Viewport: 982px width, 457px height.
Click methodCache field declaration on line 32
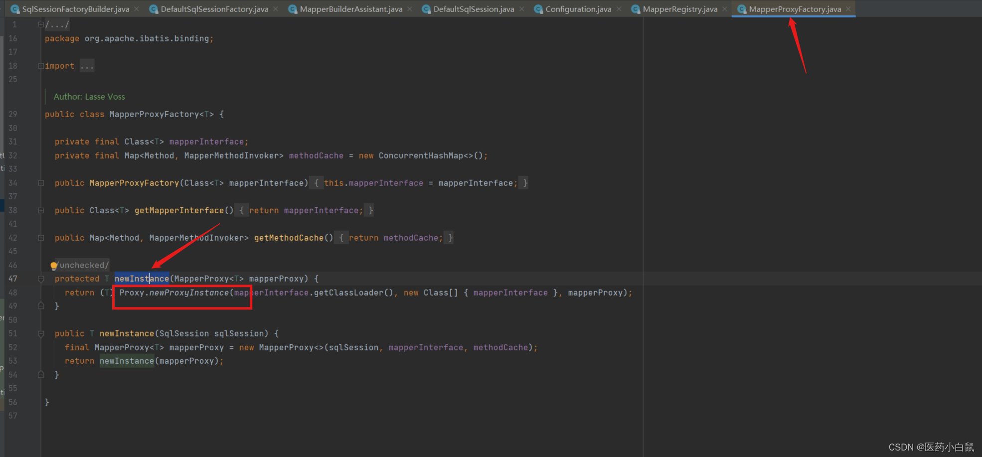pos(316,155)
